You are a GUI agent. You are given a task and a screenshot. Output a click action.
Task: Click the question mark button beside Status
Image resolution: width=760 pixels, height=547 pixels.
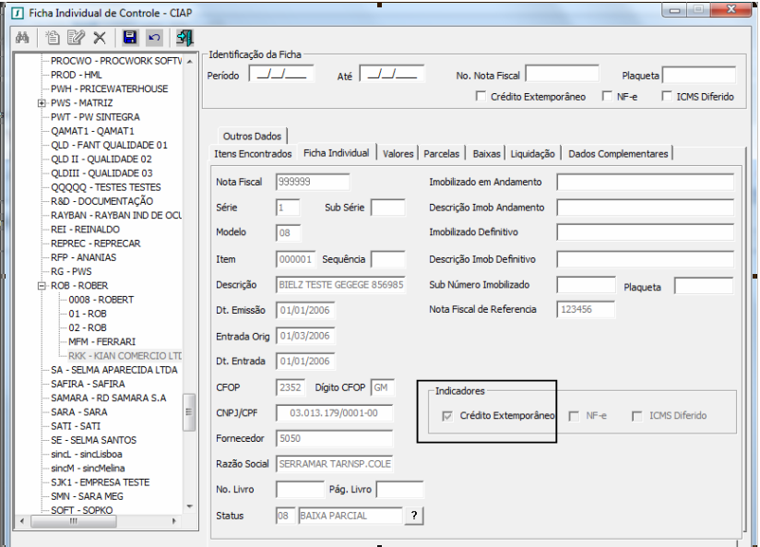coord(415,516)
